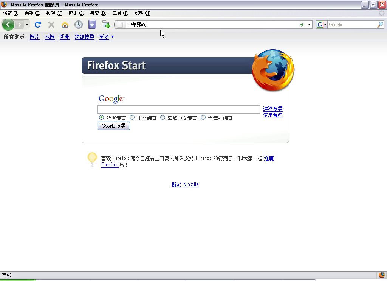Open the 書籤 (B) menu
The image size is (387, 281).
98,13
